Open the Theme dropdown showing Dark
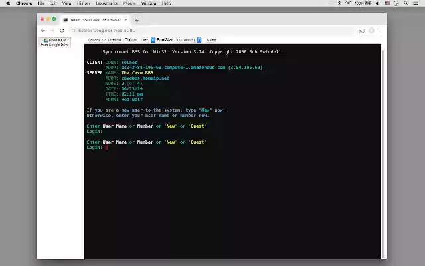 [147, 40]
